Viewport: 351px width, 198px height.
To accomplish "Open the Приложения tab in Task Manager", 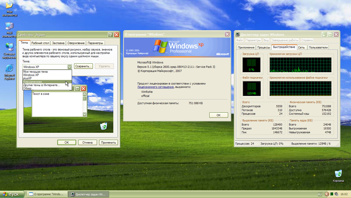I will coord(246,47).
